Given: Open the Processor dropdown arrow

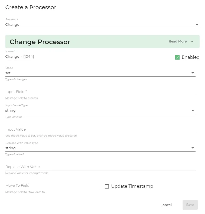Looking at the screenshot, I should pyautogui.click(x=197, y=25).
